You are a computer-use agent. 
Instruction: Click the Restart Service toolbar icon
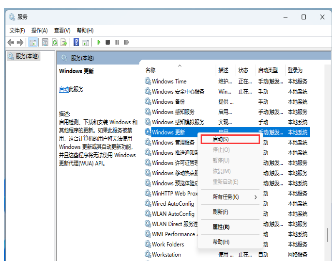pos(126,42)
